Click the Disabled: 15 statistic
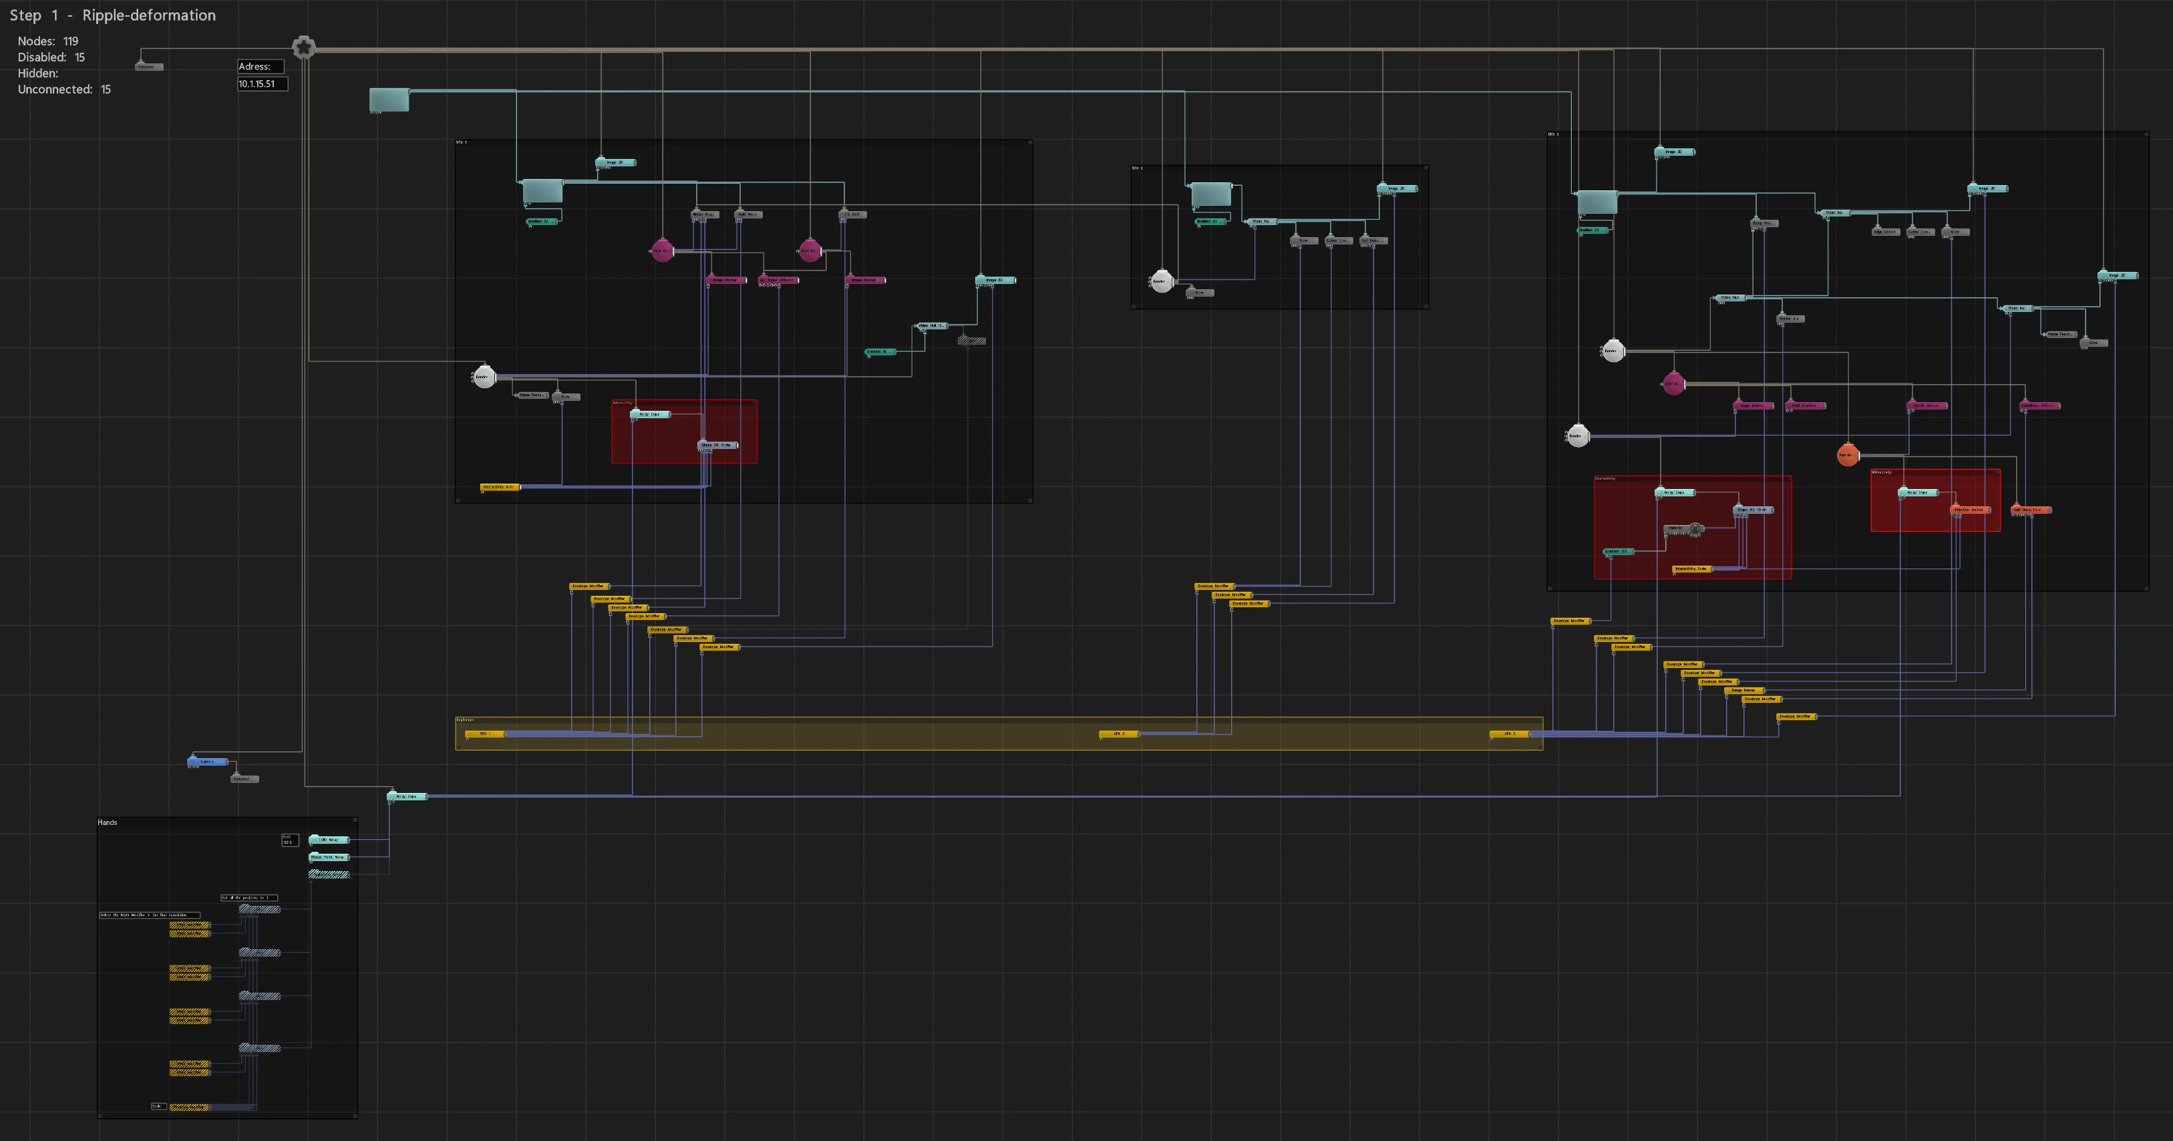The height and width of the screenshot is (1141, 2173). point(51,57)
